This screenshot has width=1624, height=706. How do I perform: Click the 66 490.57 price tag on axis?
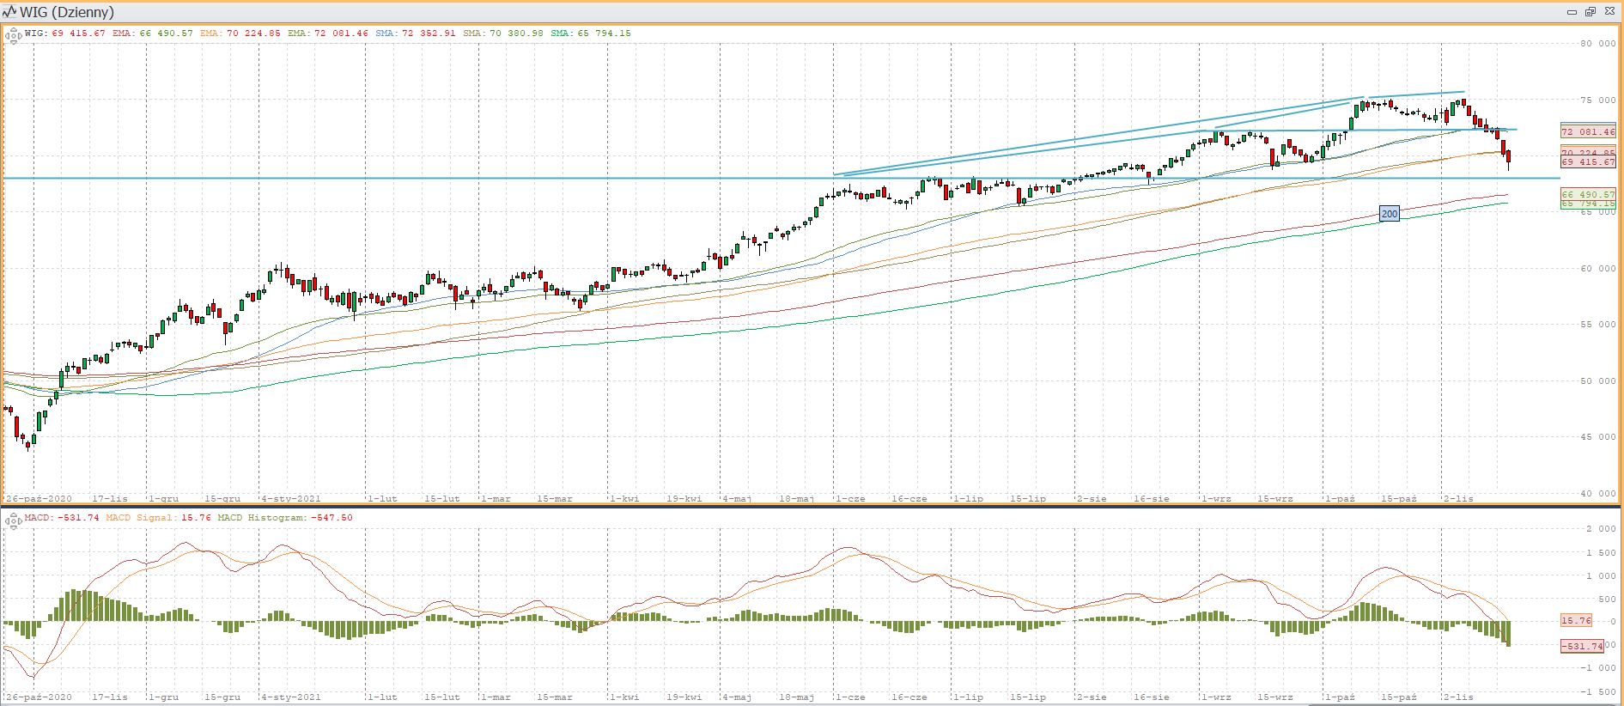click(x=1588, y=195)
